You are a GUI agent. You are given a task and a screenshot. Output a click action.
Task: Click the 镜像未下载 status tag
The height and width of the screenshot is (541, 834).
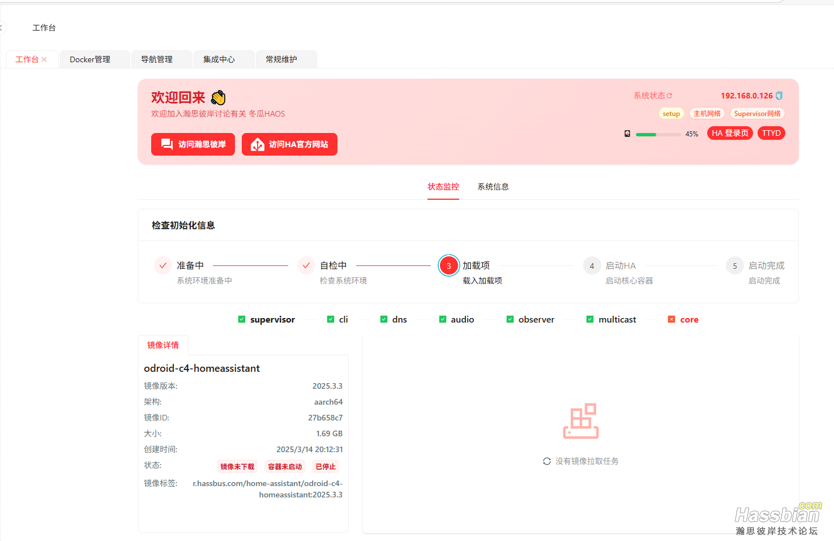tap(237, 467)
